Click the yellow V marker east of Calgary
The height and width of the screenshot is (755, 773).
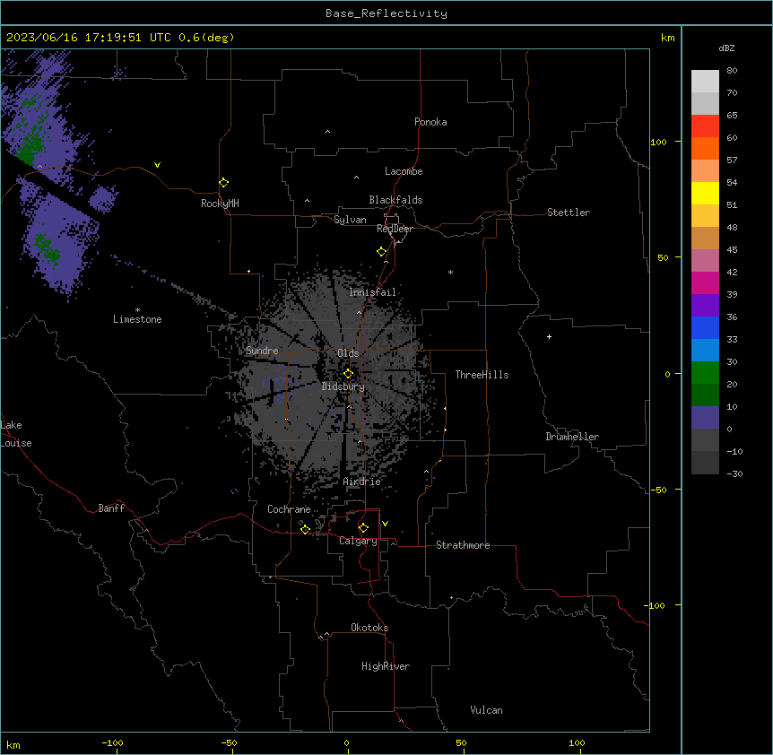point(385,524)
